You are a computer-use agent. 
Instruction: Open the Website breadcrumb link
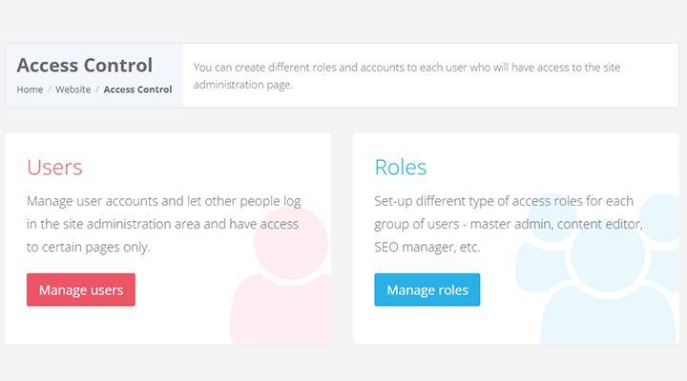click(x=73, y=90)
